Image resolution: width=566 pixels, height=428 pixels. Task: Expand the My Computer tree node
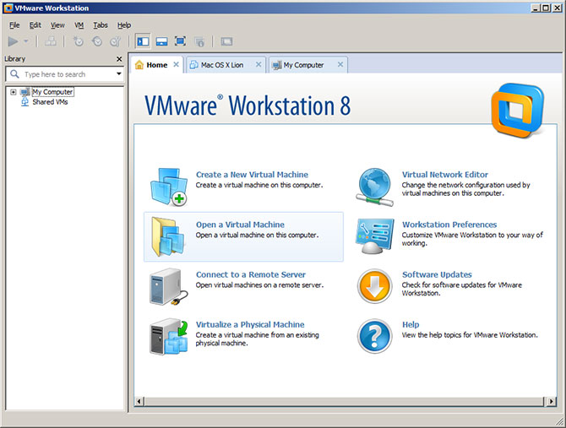click(x=13, y=92)
